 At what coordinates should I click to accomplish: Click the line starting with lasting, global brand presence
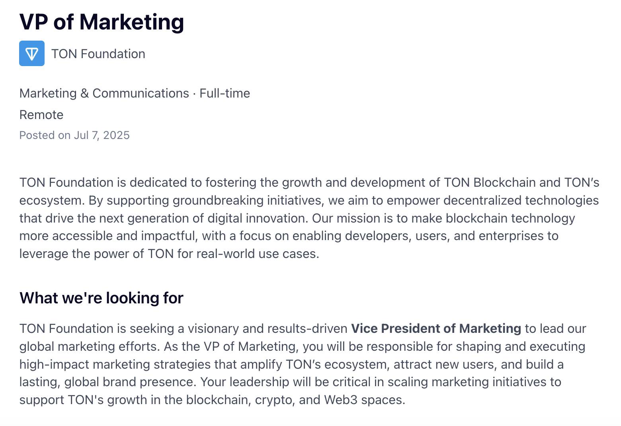(290, 382)
